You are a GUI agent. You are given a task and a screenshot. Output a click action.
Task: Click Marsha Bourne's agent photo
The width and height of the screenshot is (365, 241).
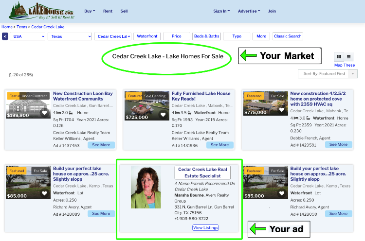point(146,187)
